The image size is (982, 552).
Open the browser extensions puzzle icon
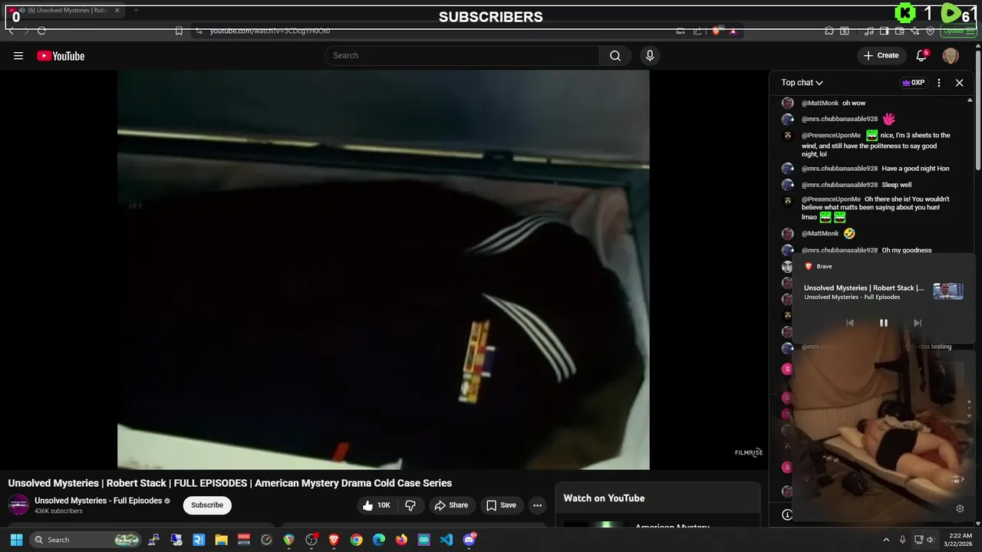pyautogui.click(x=829, y=31)
